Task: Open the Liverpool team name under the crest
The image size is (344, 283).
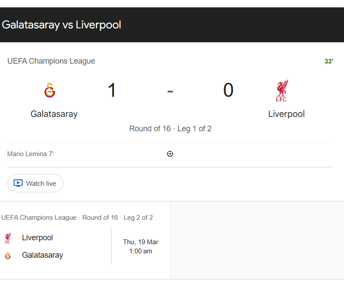Action: (286, 114)
